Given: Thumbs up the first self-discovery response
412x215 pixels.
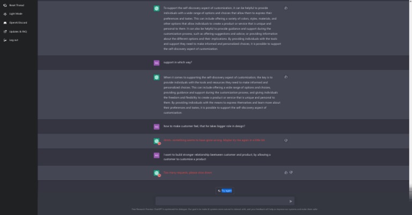Looking at the screenshot, I should click(x=286, y=8).
